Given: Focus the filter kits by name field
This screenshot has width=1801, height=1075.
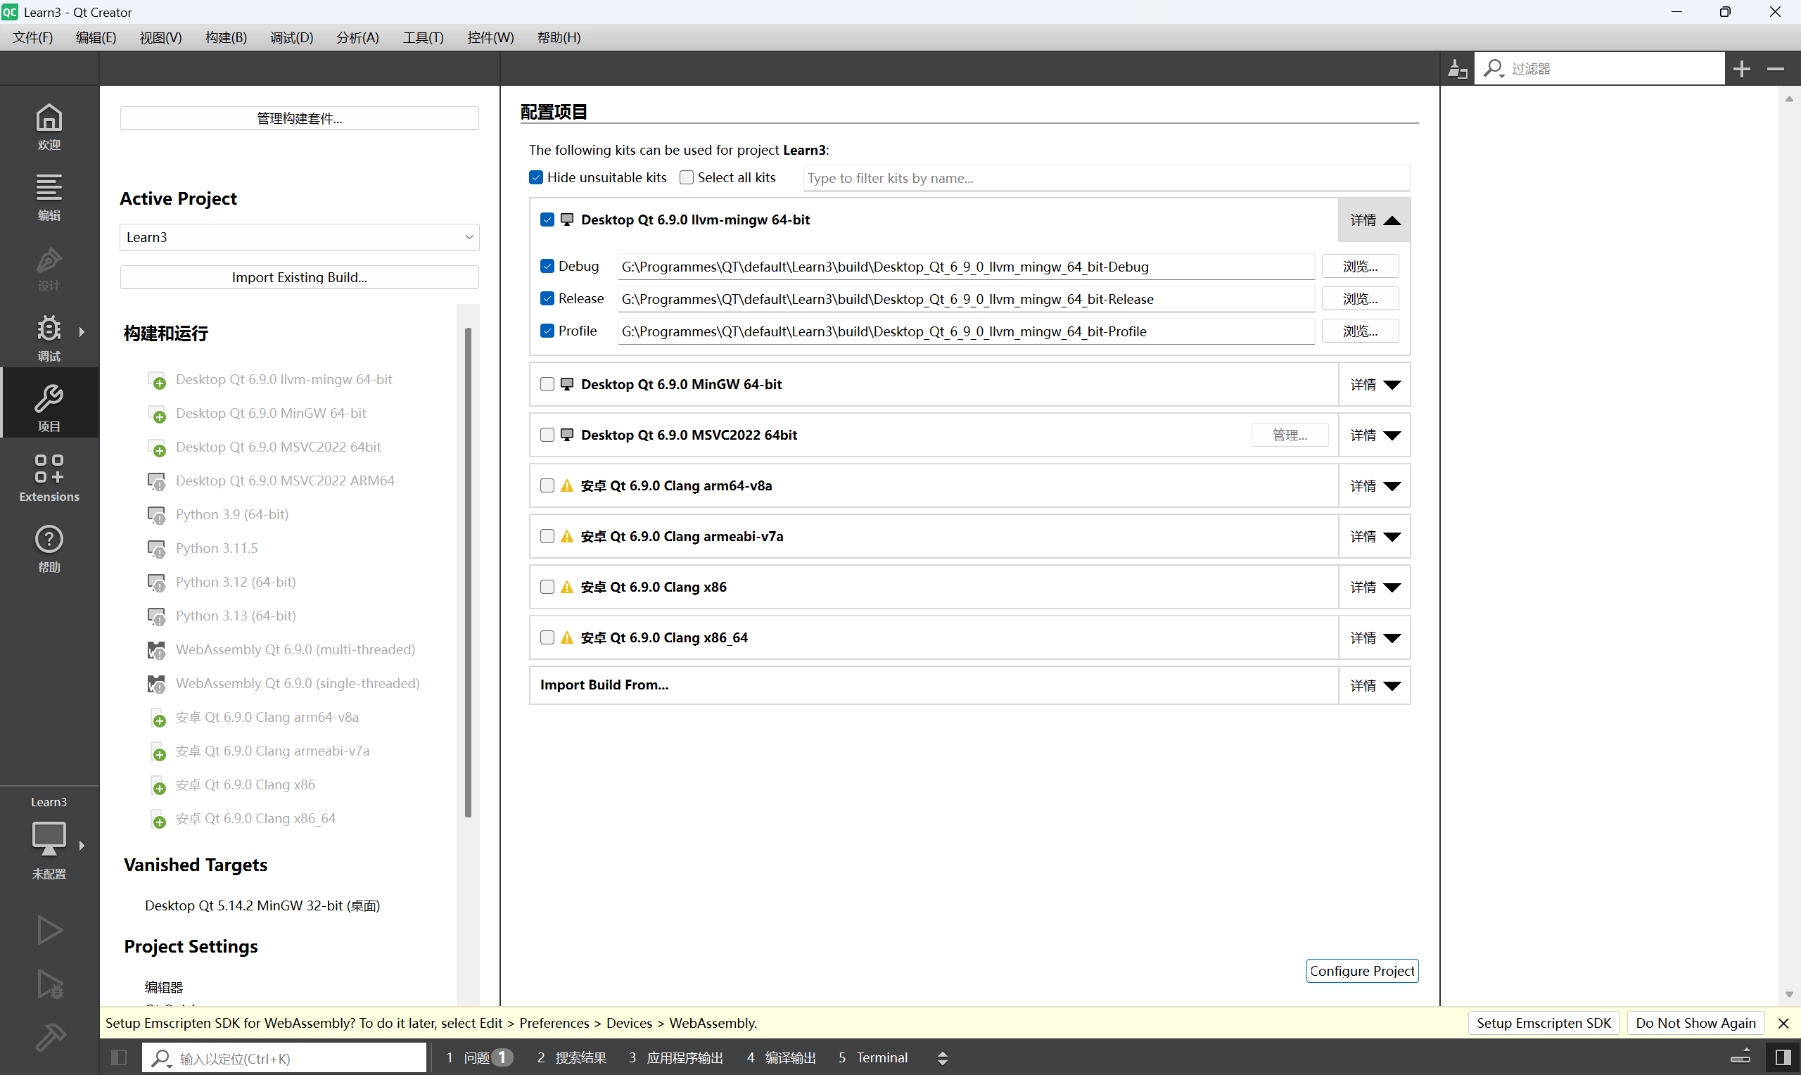Looking at the screenshot, I should pos(1107,178).
